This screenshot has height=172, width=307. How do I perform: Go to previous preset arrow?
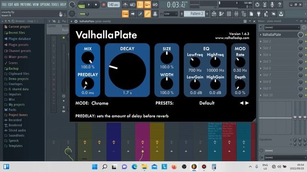pyautogui.click(x=242, y=103)
